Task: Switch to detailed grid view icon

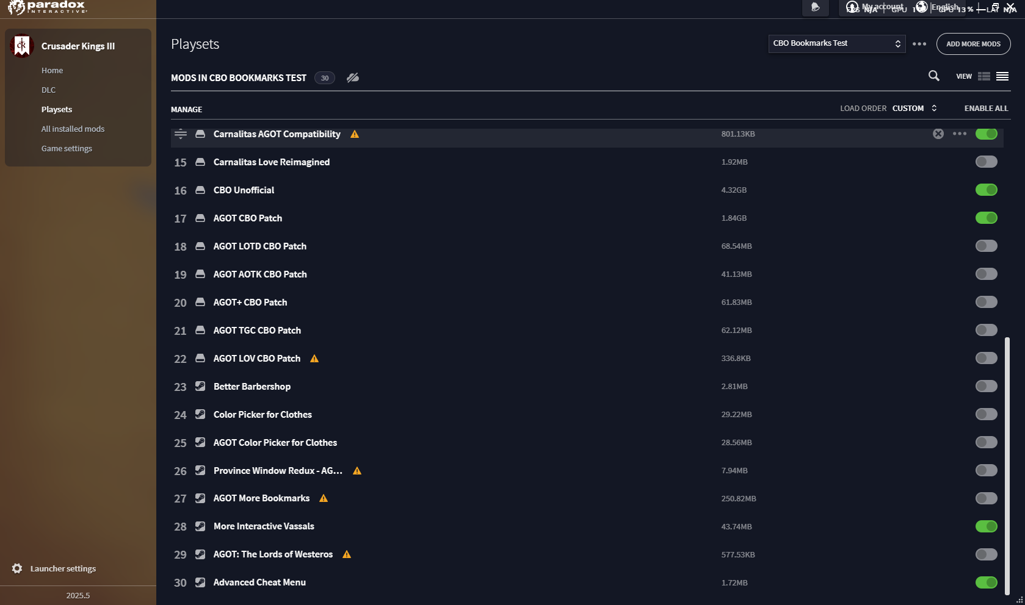Action: coord(984,76)
